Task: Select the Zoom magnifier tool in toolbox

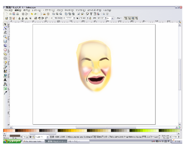Action: tap(5, 37)
